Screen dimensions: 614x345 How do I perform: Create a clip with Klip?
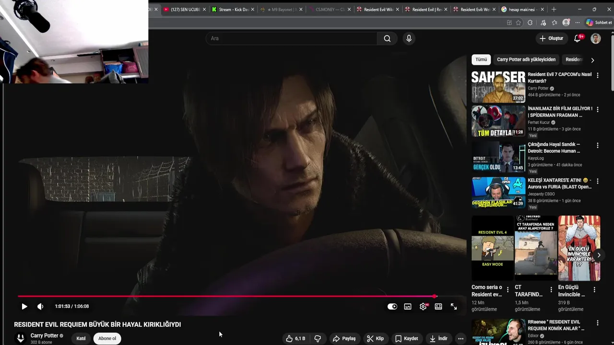coord(375,338)
